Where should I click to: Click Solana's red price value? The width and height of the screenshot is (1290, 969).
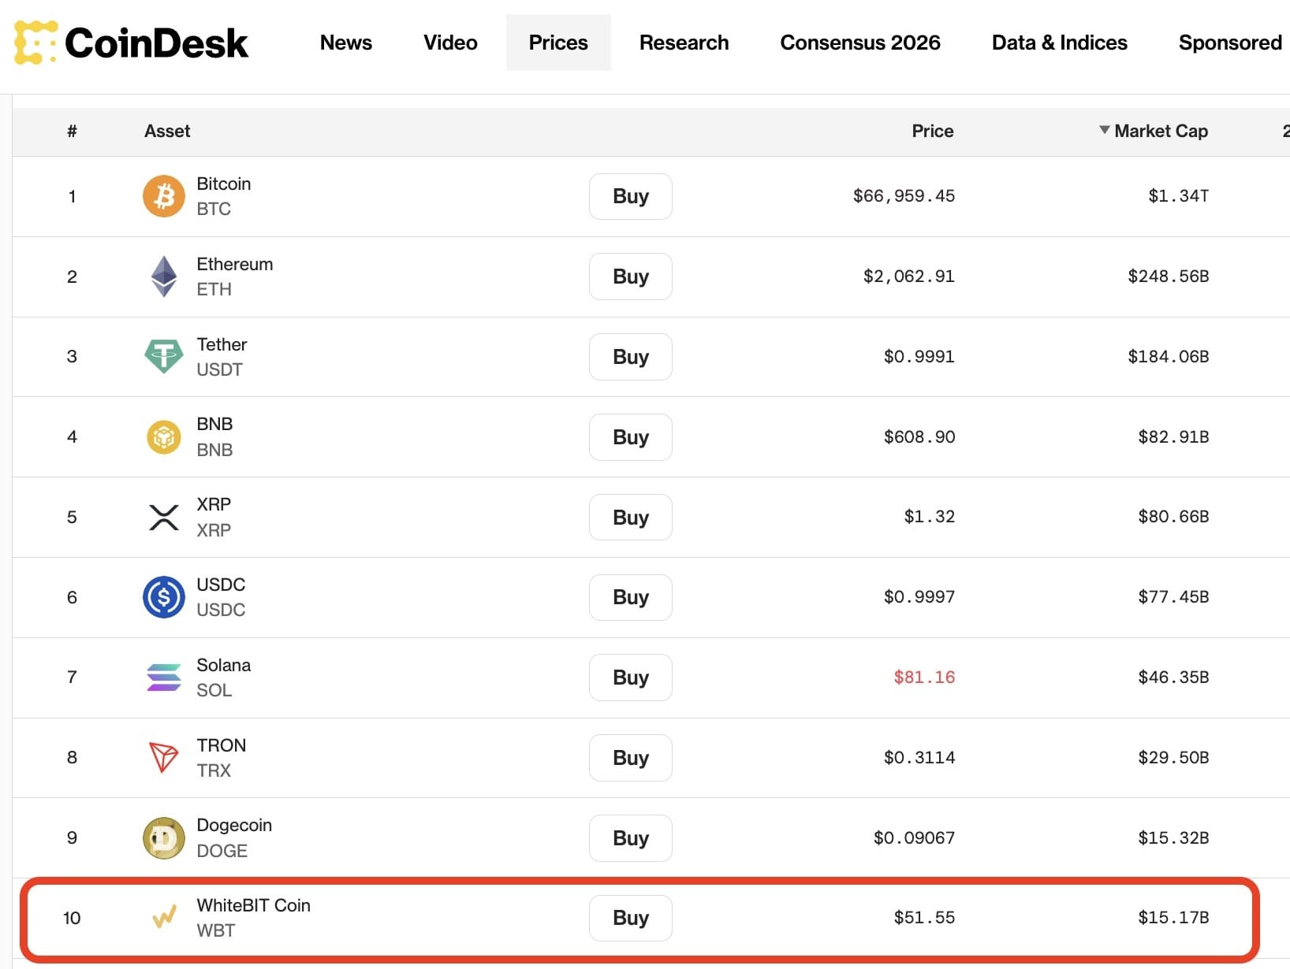tap(923, 678)
